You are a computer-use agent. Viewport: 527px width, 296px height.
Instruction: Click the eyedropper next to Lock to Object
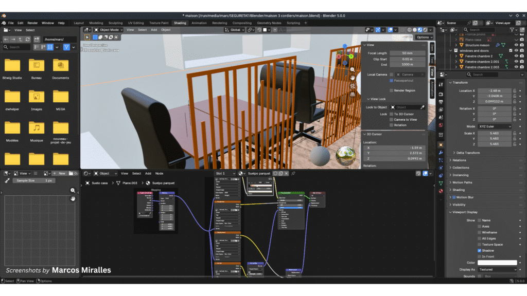423,107
